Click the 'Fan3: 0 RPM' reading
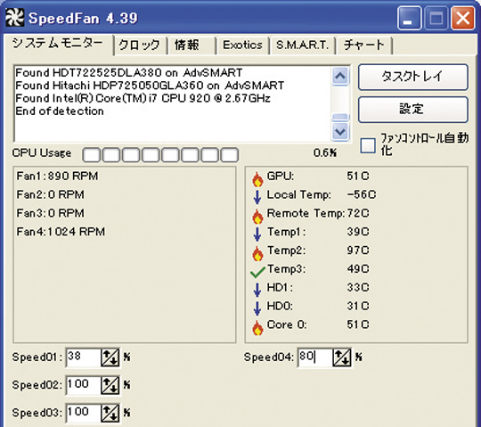 click(50, 213)
